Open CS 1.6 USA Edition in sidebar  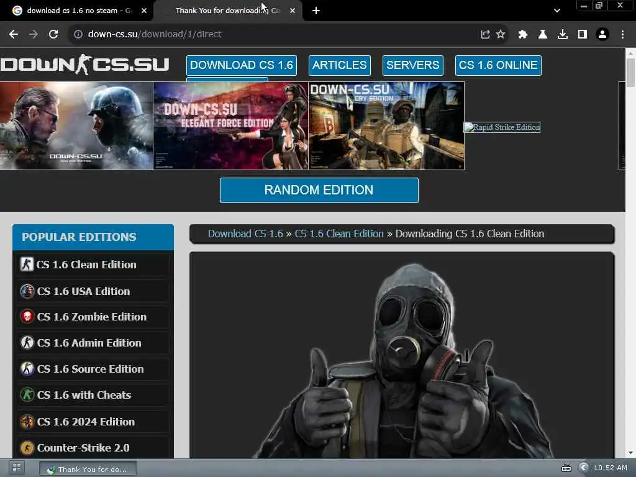point(93,291)
